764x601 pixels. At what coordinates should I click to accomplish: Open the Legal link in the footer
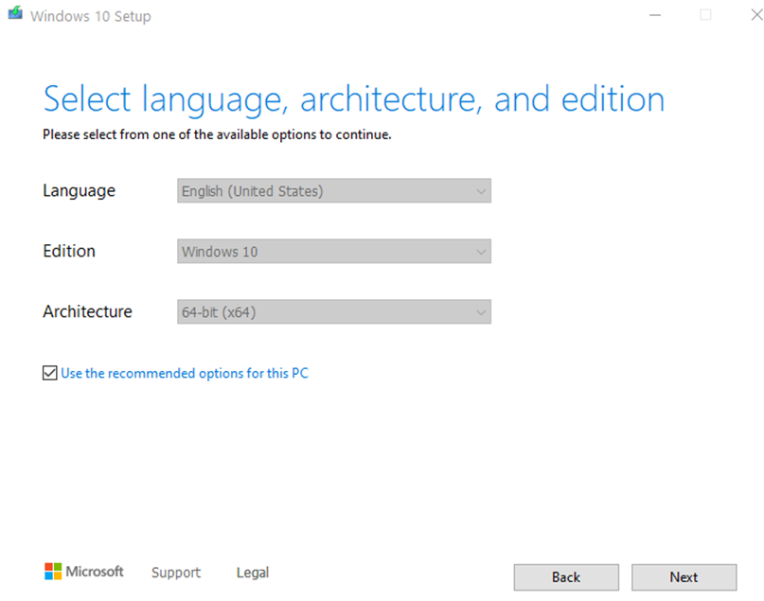pyautogui.click(x=253, y=573)
